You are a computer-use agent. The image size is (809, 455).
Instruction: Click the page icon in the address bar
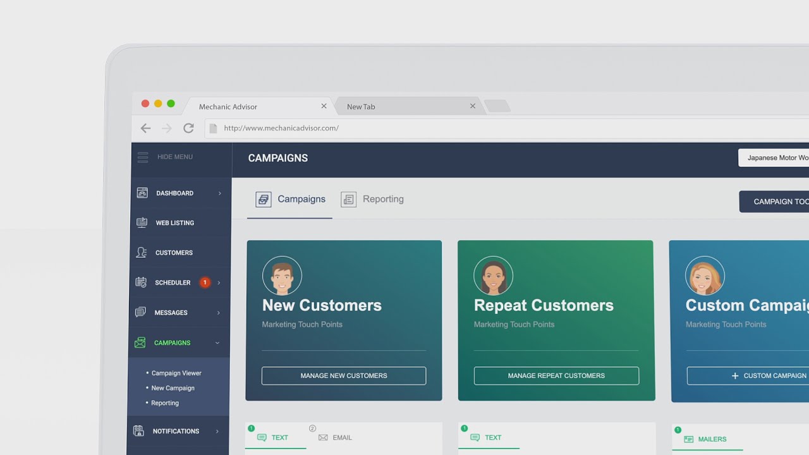(213, 128)
